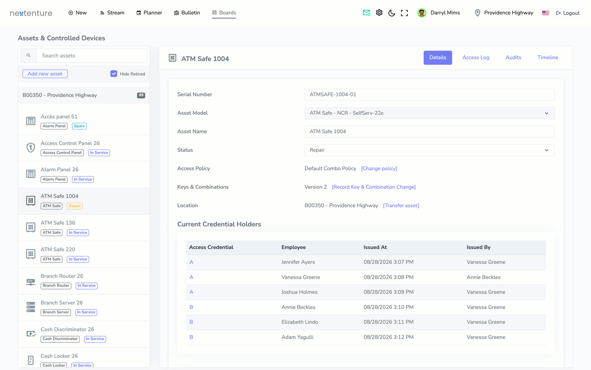Open Status dropdown showing Repair
This screenshot has width=591, height=370.
pos(429,150)
